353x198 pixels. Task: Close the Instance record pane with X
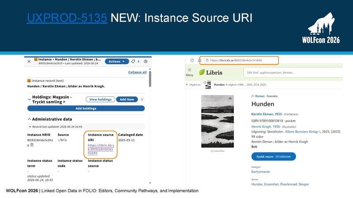tap(29, 61)
